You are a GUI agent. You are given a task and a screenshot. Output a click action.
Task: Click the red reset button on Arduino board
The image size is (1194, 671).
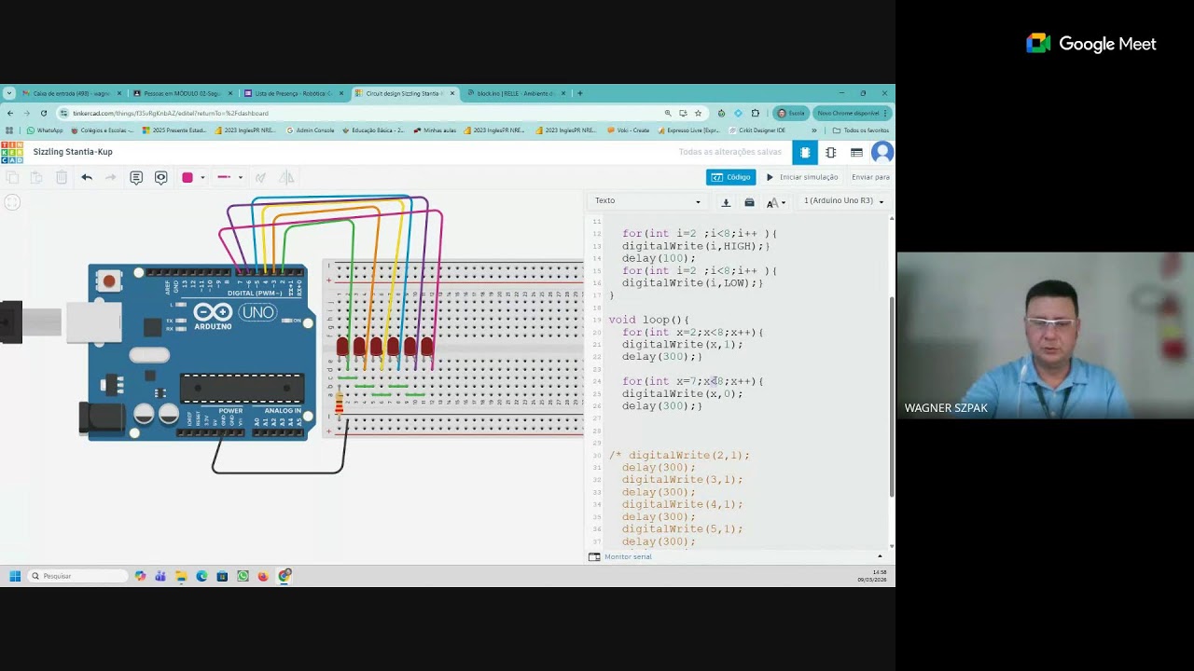(x=109, y=281)
